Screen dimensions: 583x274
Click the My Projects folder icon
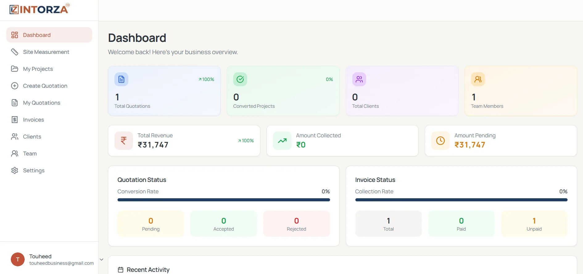tap(14, 69)
